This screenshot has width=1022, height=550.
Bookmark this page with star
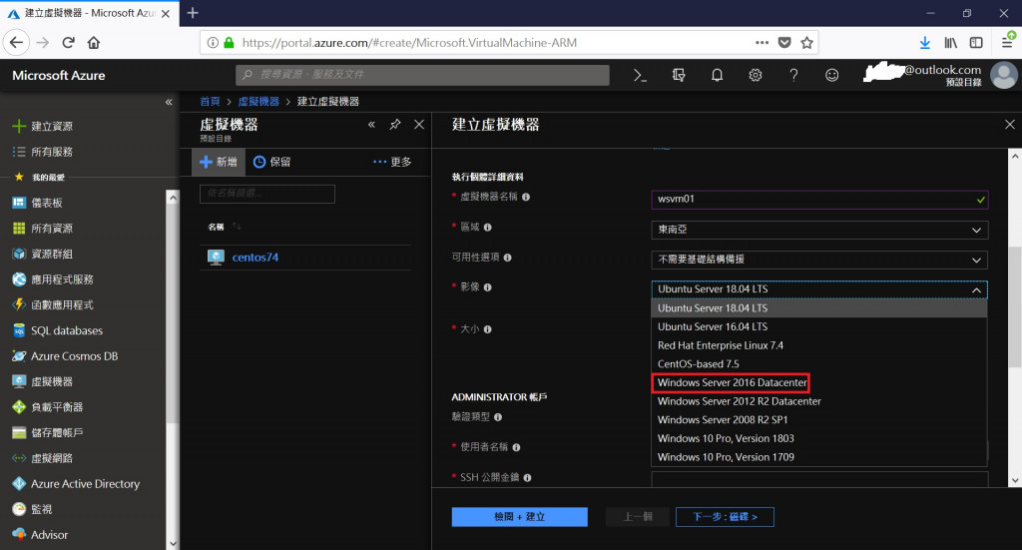pos(806,43)
